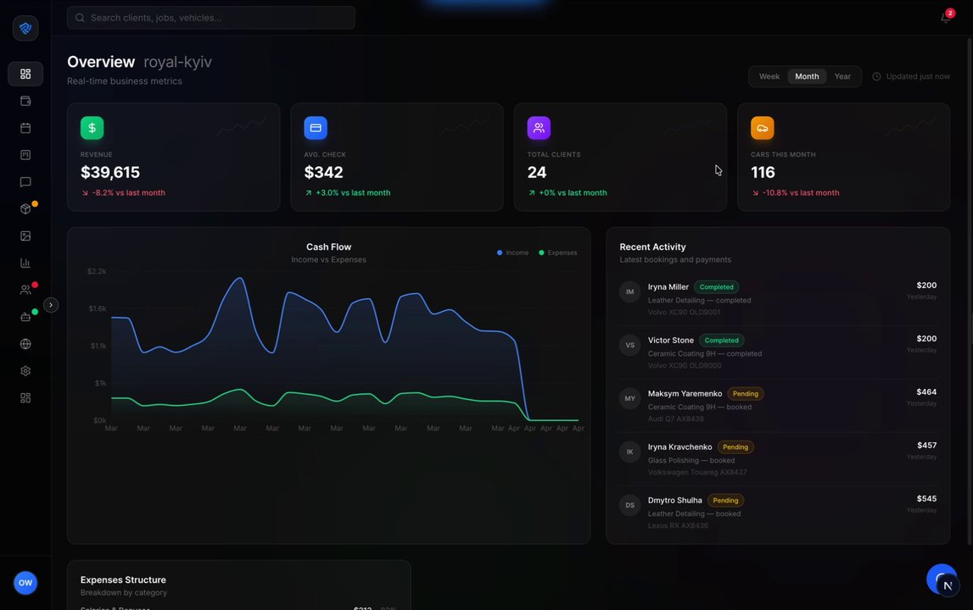This screenshot has width=973, height=610.
Task: Open the dashboard grid icon in sidebar
Action: coord(25,74)
